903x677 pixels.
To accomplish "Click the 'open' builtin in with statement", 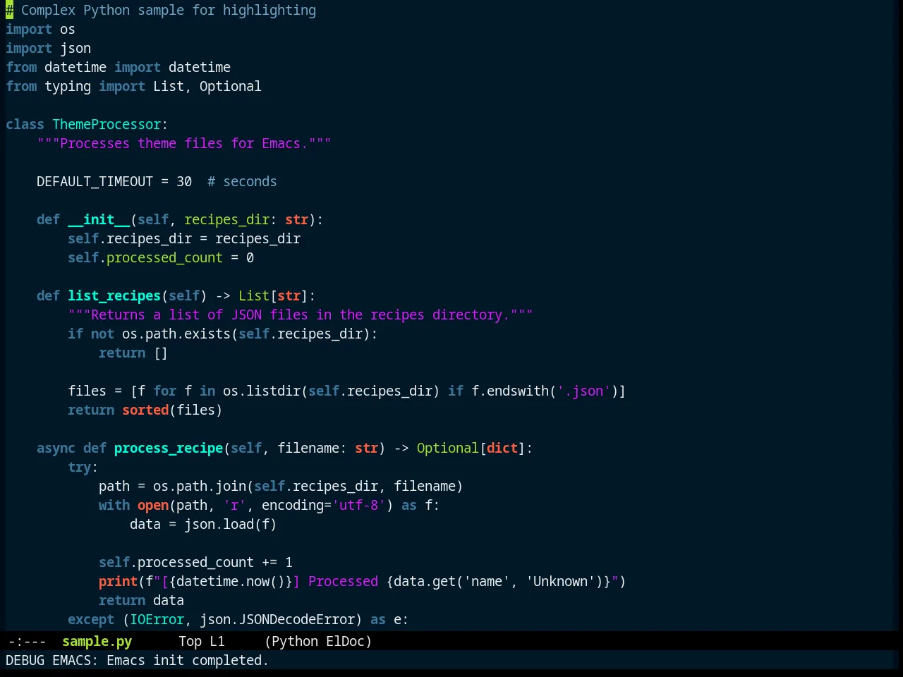I will click(x=153, y=505).
